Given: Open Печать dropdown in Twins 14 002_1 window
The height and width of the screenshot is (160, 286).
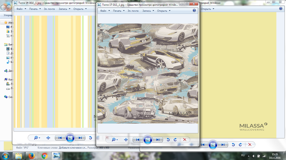Looking at the screenshot, I should tap(35, 9).
